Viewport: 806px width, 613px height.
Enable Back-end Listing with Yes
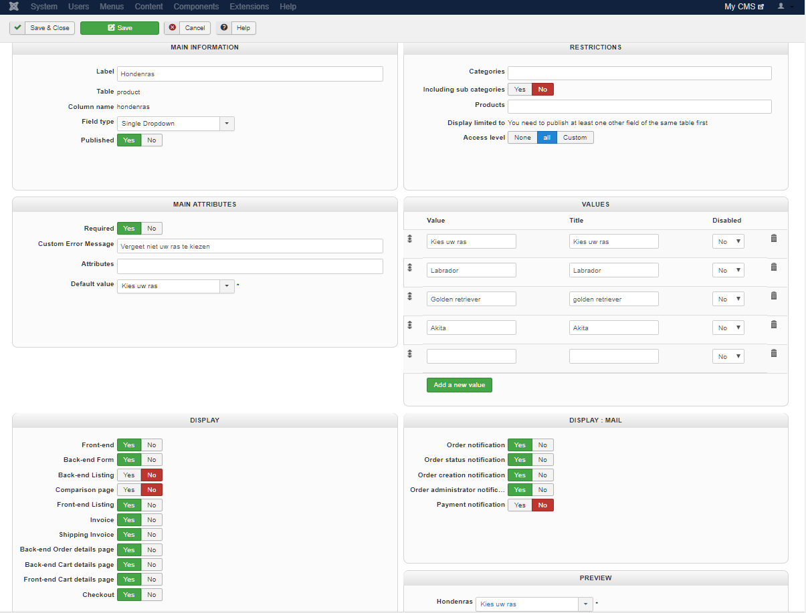pos(129,475)
